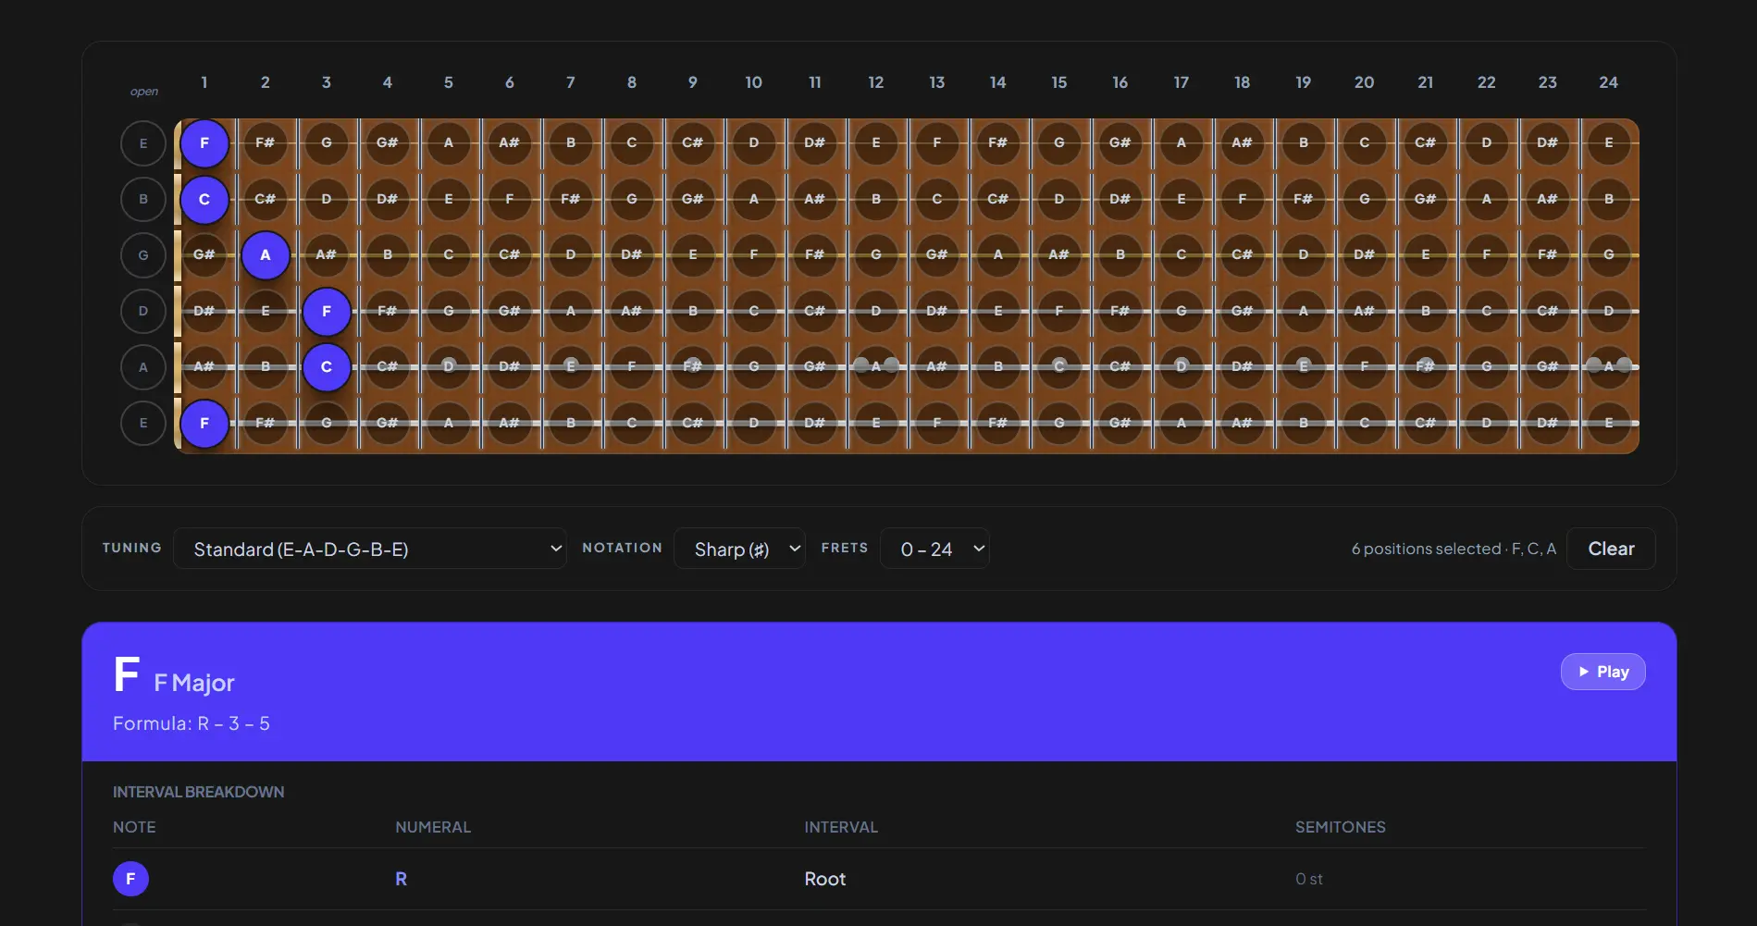Clear the selected positions
The height and width of the screenshot is (926, 1757).
(1611, 549)
